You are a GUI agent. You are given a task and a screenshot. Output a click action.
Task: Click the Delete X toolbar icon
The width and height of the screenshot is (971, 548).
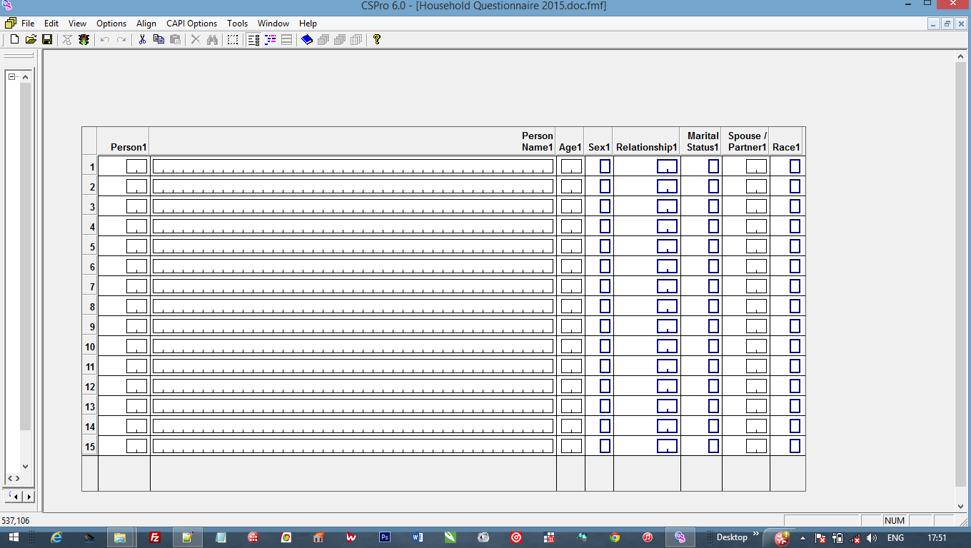tap(196, 39)
